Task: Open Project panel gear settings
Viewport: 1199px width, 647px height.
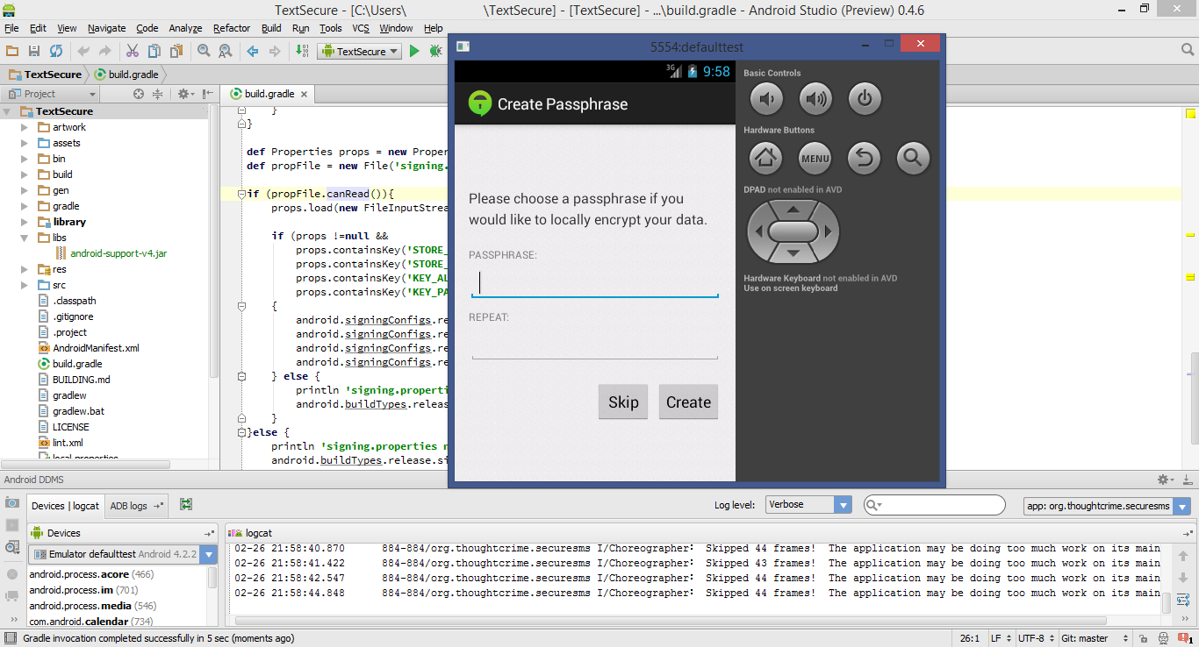Action: click(184, 94)
